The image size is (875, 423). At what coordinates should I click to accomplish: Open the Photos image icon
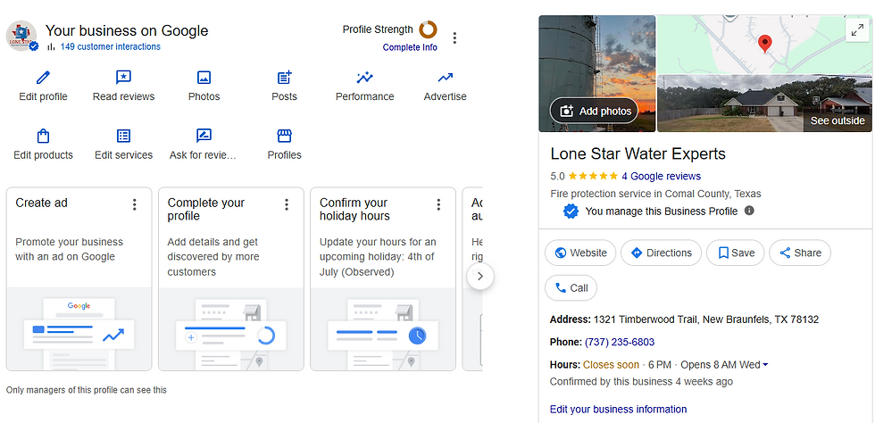click(204, 77)
